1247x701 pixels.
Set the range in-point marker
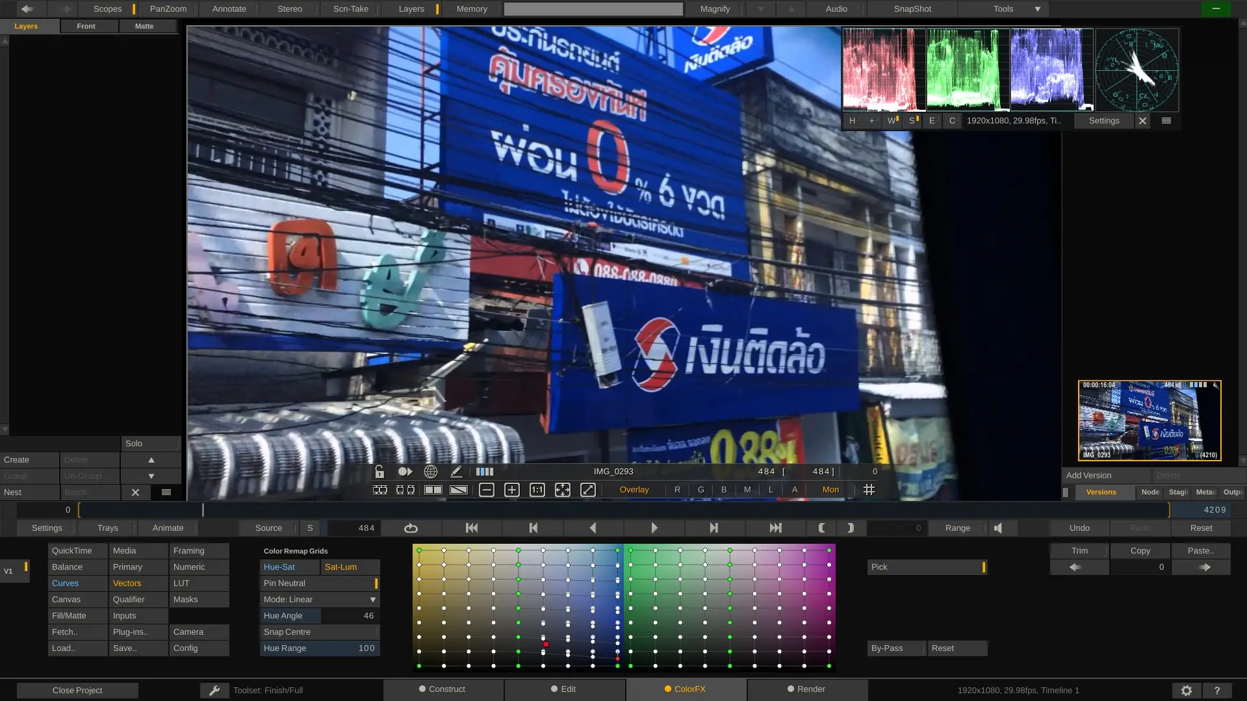822,528
